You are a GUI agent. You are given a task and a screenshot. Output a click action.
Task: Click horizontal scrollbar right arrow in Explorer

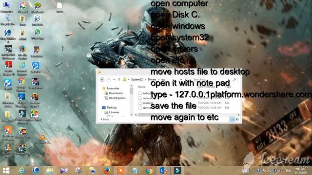238,115
